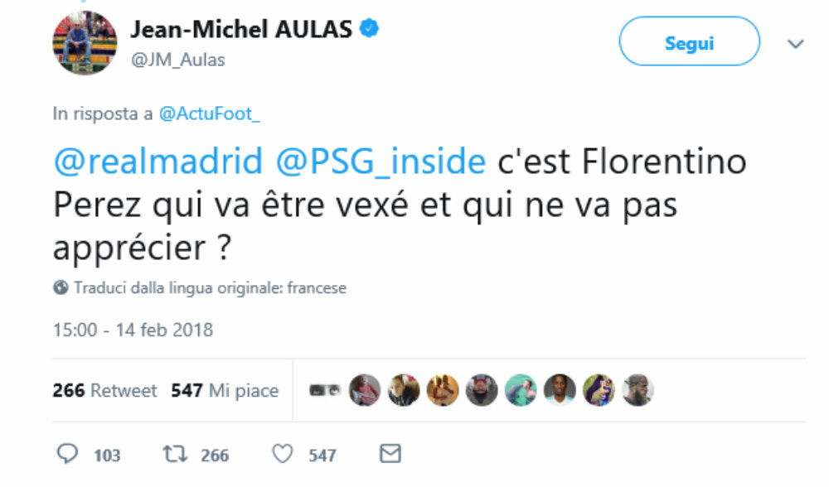The height and width of the screenshot is (487, 829).
Task: Open the 266 Retweet list
Action: (x=104, y=390)
